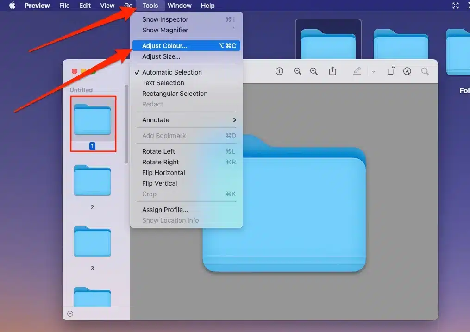Choose Show Magnifier
The height and width of the screenshot is (332, 470).
(186, 30)
